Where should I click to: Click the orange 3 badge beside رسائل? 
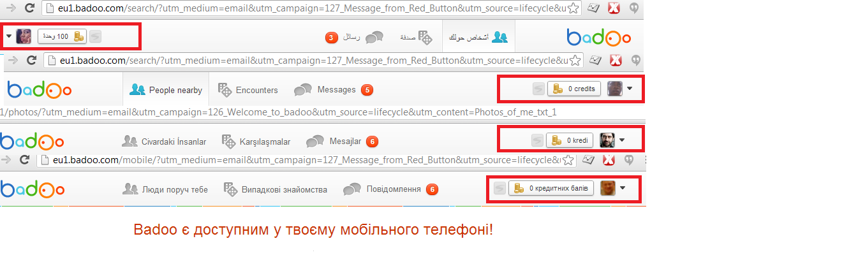point(331,38)
